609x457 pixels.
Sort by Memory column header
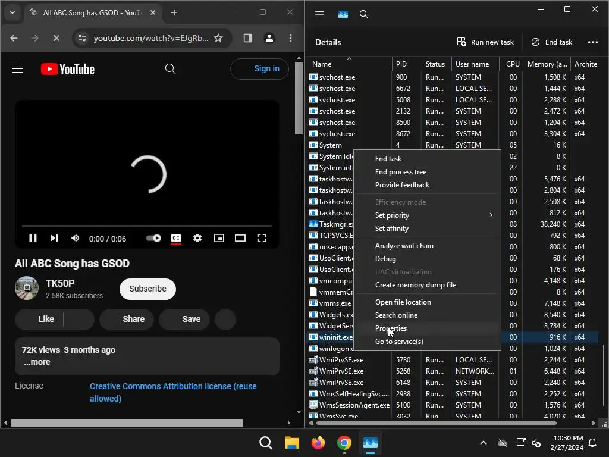[x=547, y=64]
